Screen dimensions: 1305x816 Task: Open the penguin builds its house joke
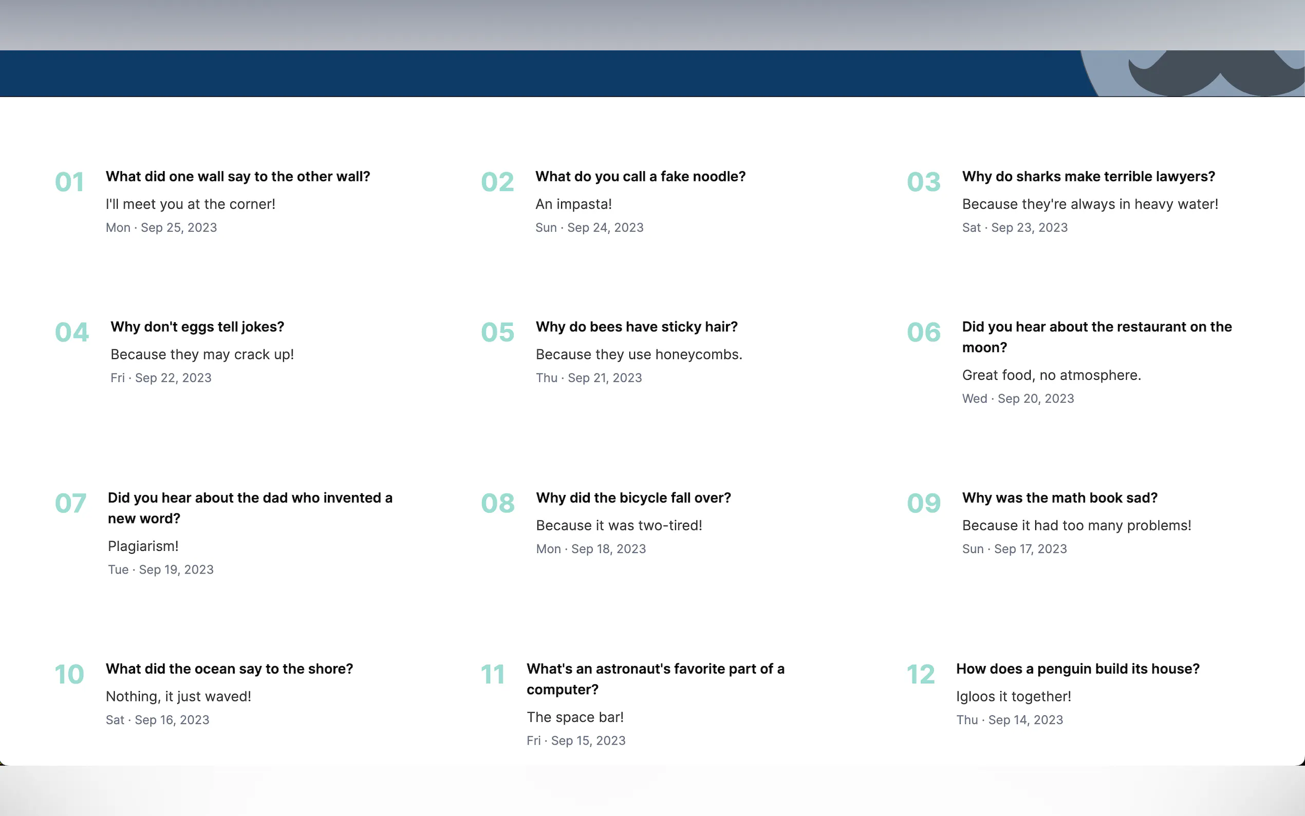[x=1077, y=669]
